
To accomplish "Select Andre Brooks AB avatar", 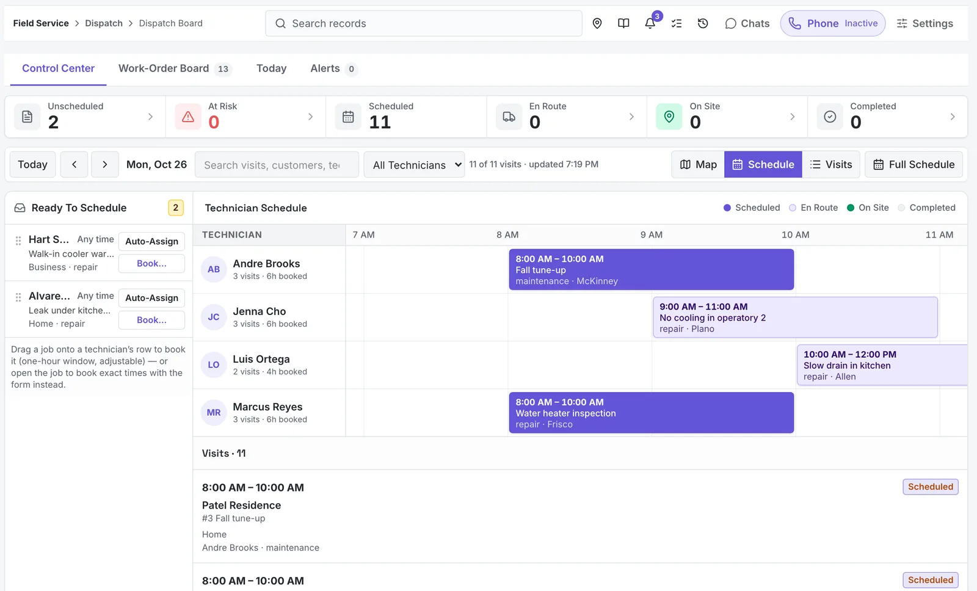I will click(214, 269).
